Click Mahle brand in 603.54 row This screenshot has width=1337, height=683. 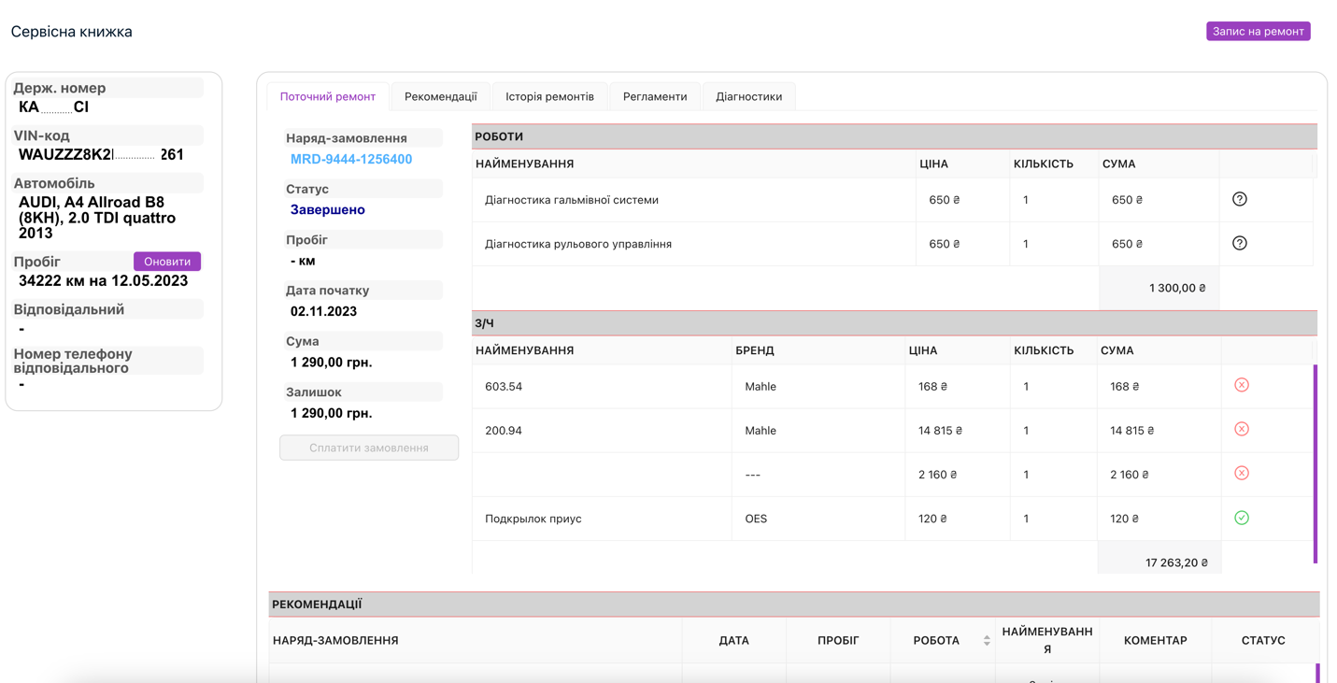pyautogui.click(x=761, y=386)
